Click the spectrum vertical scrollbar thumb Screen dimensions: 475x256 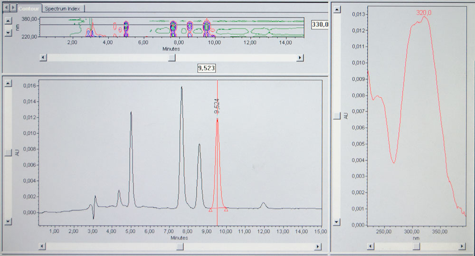click(337, 116)
